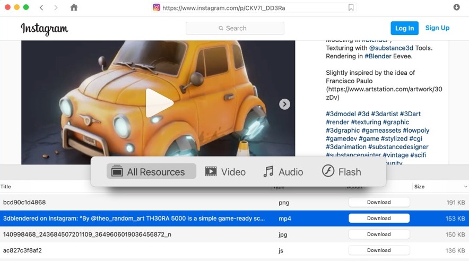Click the search magnifier icon
The width and height of the screenshot is (469, 261).
click(221, 28)
